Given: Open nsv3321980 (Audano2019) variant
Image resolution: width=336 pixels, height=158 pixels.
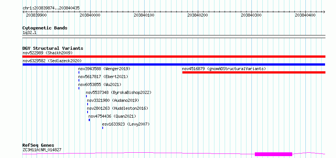Looking at the screenshot, I should [x=113, y=100].
